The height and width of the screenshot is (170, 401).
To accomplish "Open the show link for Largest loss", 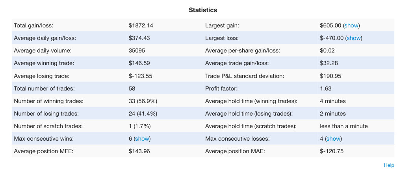I will pos(354,38).
